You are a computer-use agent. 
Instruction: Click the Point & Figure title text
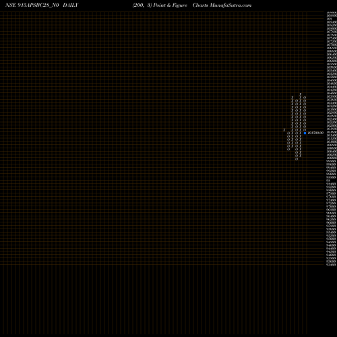[170, 5]
